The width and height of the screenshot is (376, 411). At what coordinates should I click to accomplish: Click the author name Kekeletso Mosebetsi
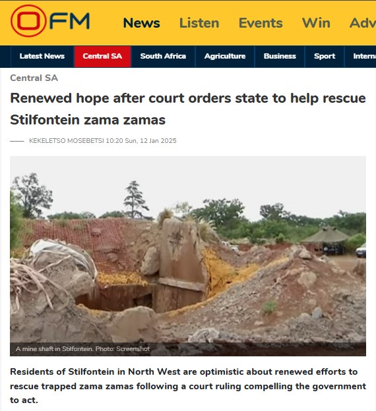[x=67, y=141]
